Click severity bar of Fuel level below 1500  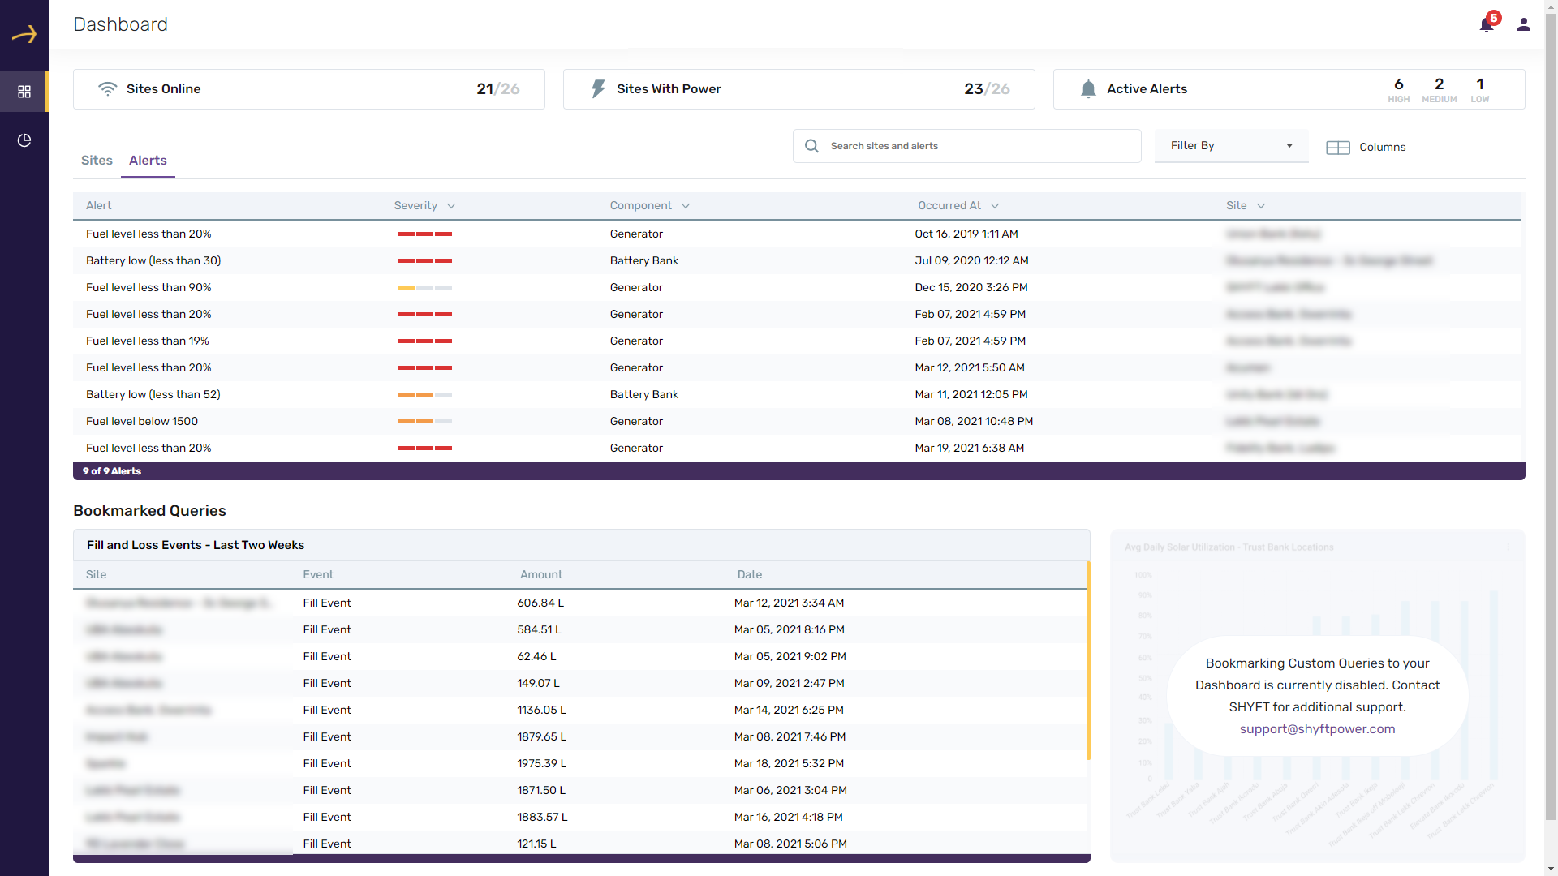coord(424,422)
